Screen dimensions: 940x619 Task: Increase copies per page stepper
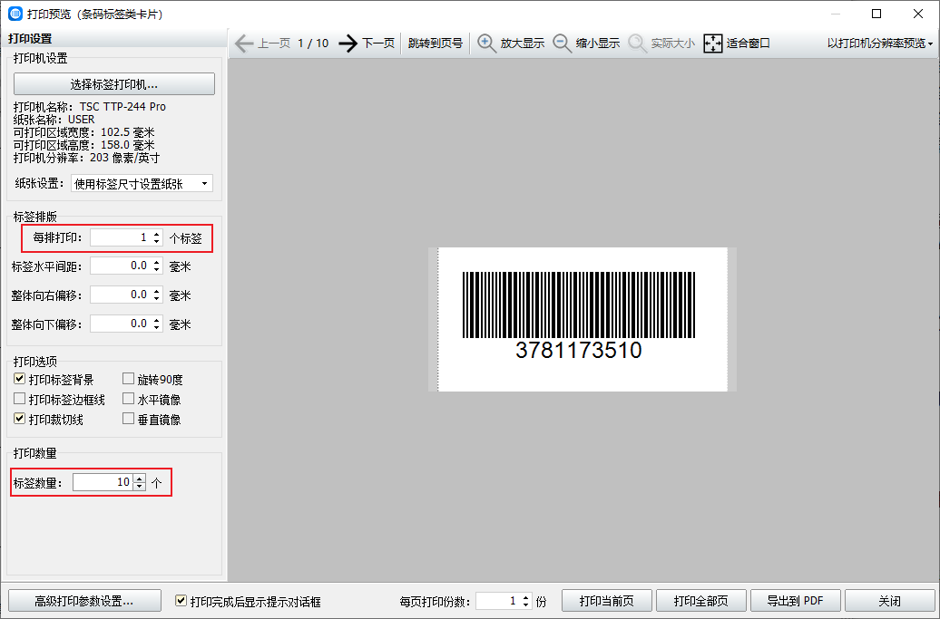pos(525,597)
